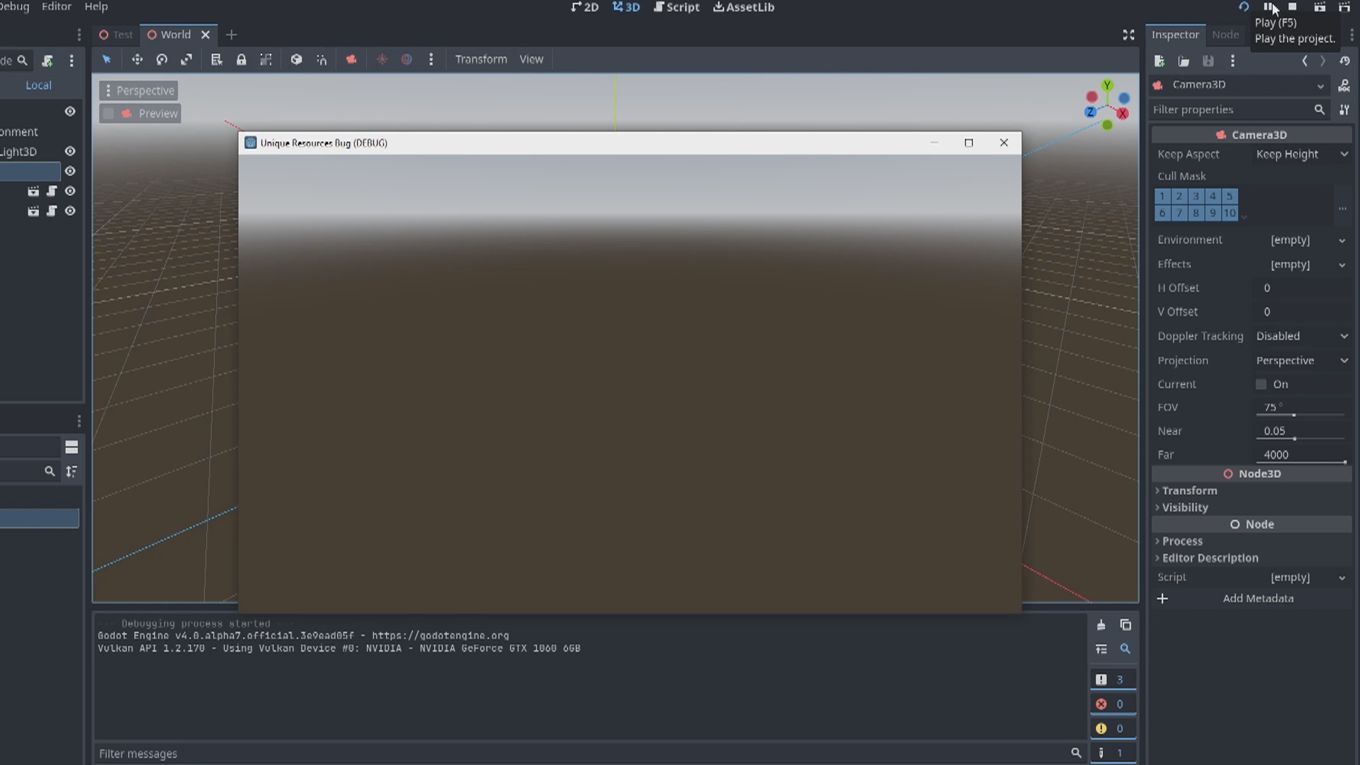Screen dimensions: 1360x765
Task: Click the Add Metadata button
Action: point(1258,599)
